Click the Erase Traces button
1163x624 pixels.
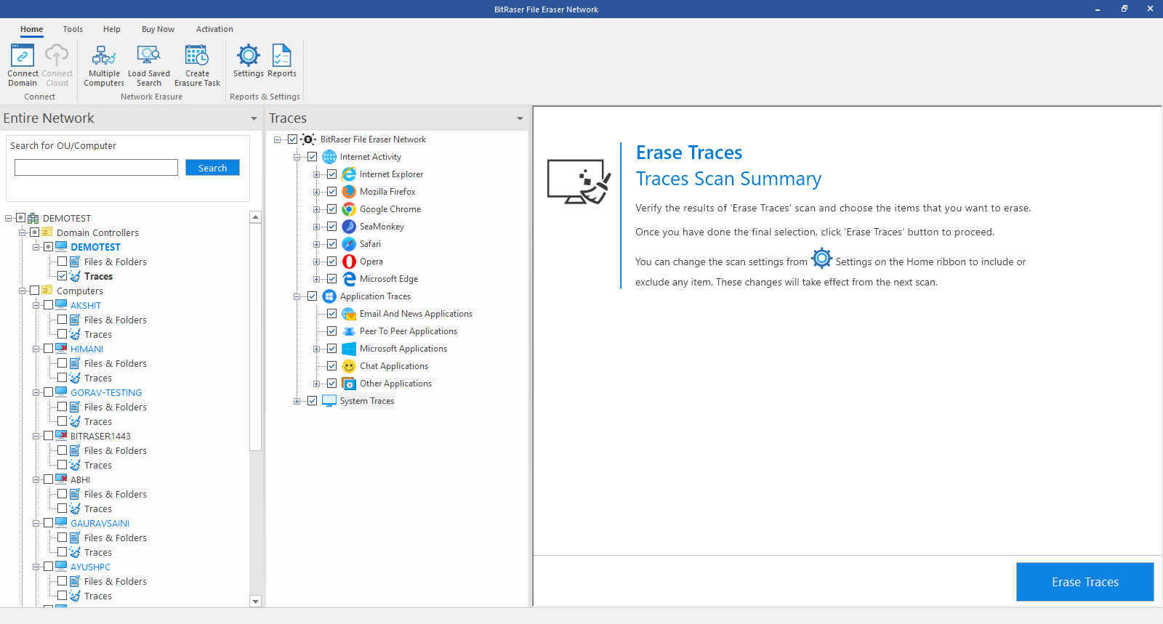pos(1084,582)
